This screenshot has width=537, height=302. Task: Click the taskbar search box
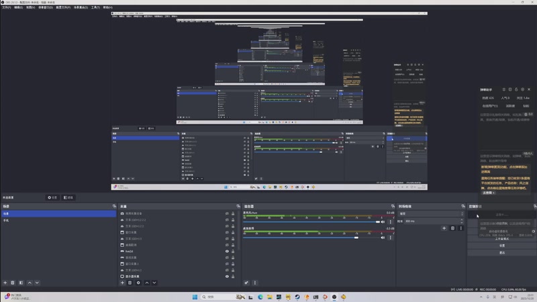tap(223, 297)
